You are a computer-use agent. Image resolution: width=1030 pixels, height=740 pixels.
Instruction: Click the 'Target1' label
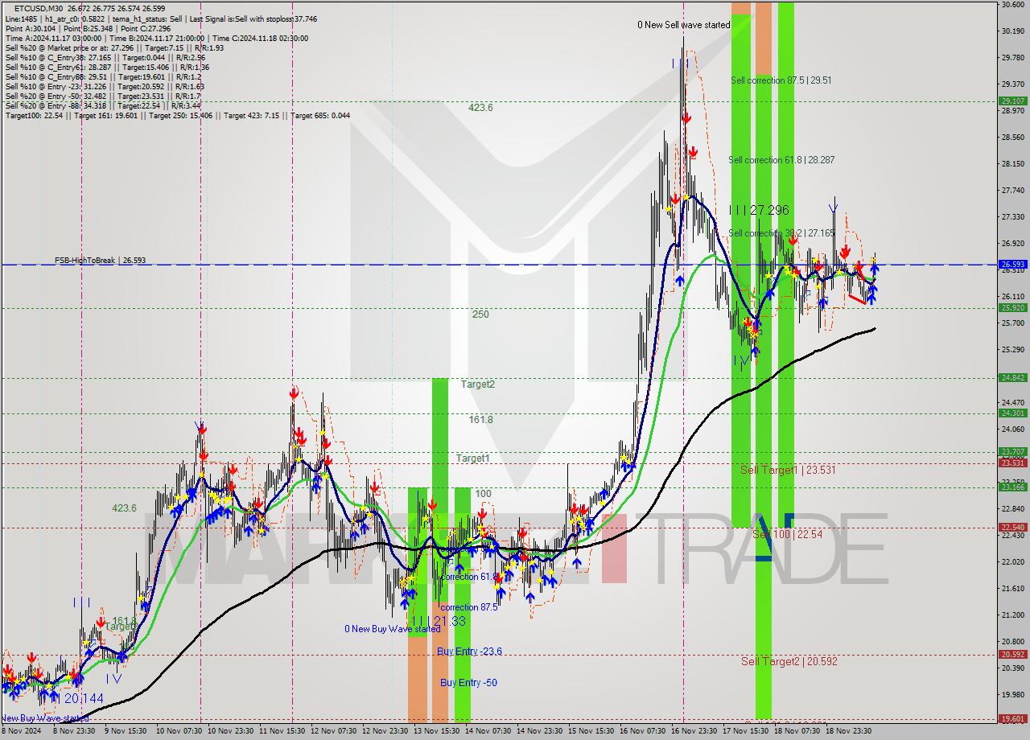(x=473, y=458)
